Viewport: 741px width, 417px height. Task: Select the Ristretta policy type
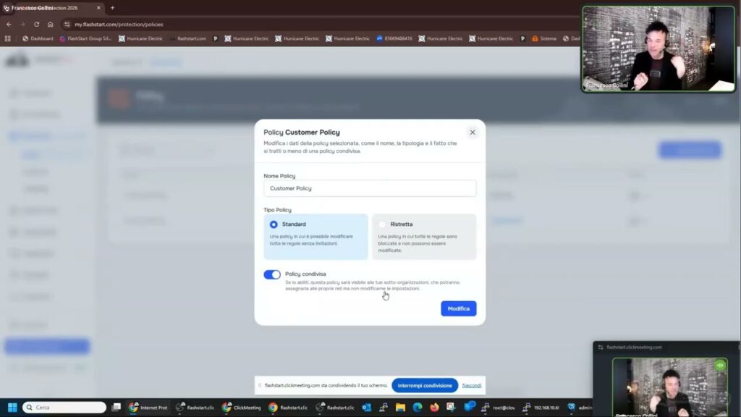(424, 237)
